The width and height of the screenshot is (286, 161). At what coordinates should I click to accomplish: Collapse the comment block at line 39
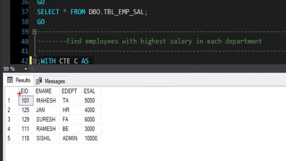pyautogui.click(x=34, y=32)
